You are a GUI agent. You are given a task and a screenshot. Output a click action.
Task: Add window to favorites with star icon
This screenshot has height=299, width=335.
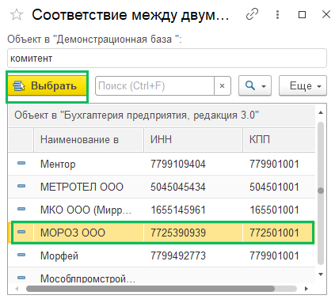(17, 14)
